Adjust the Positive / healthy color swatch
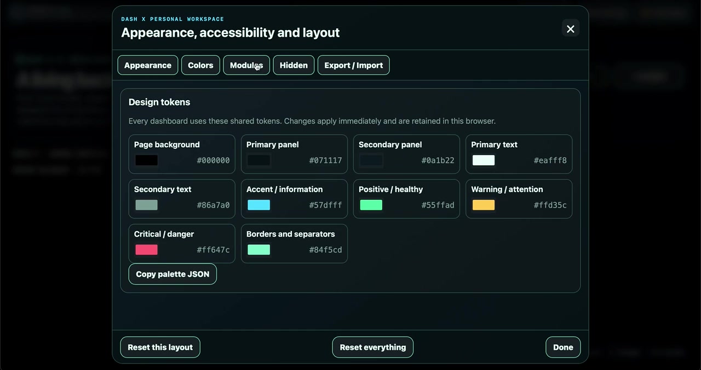 pyautogui.click(x=371, y=205)
